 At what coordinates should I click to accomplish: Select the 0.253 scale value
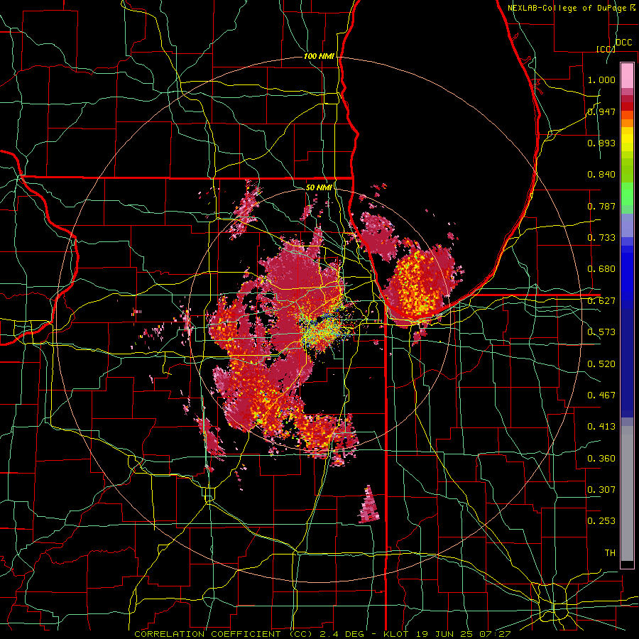(x=601, y=521)
